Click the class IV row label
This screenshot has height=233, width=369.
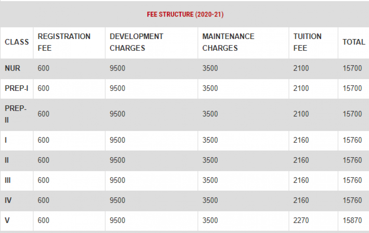pyautogui.click(x=8, y=200)
